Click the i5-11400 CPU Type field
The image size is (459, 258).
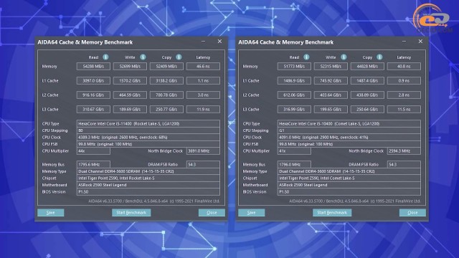148,123
